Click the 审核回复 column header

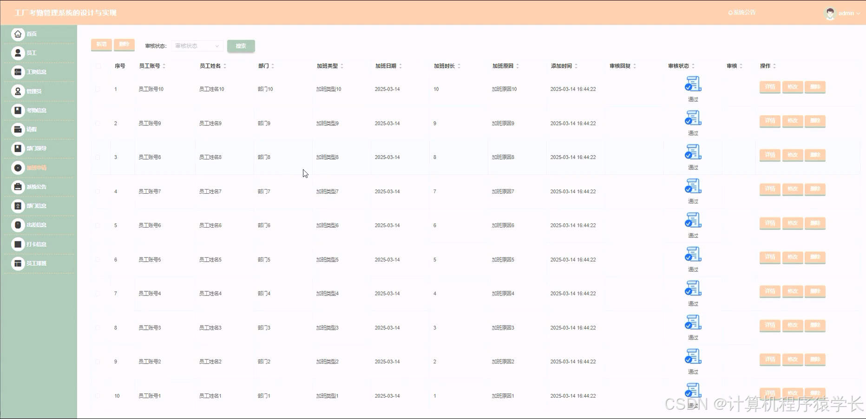[620, 66]
